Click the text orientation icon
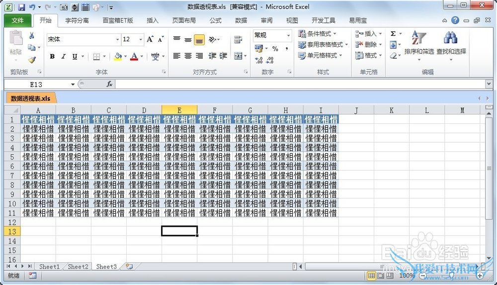 pyautogui.click(x=212, y=40)
